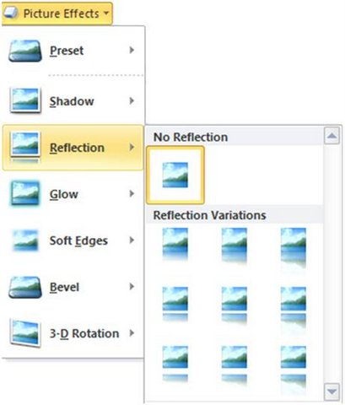The image size is (345, 405).
Task: Select the Soft Edges menu entry
Action: 73,240
